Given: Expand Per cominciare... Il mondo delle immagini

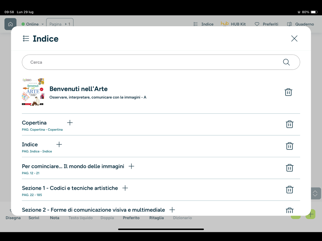Looking at the screenshot, I should [x=131, y=166].
